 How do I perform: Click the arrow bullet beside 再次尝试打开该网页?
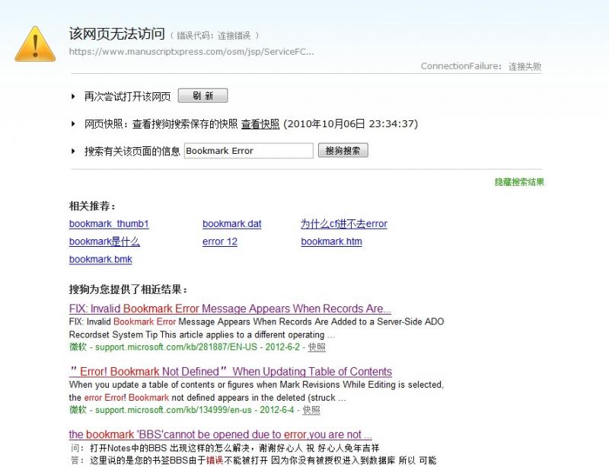(73, 97)
